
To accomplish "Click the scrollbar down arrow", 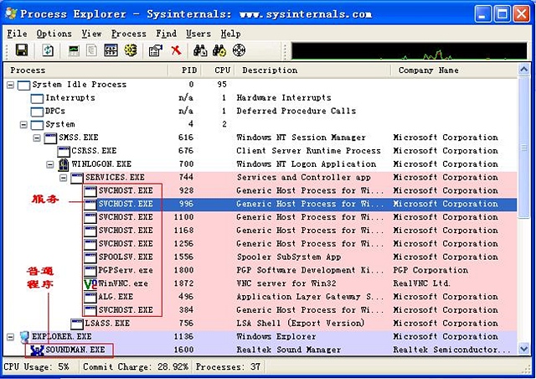I will (x=523, y=349).
